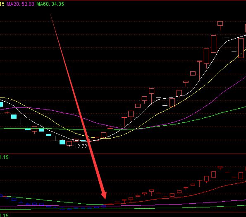The image size is (246, 217).
Task: Select the green 1.19 sub-panel label
Action: (4, 157)
